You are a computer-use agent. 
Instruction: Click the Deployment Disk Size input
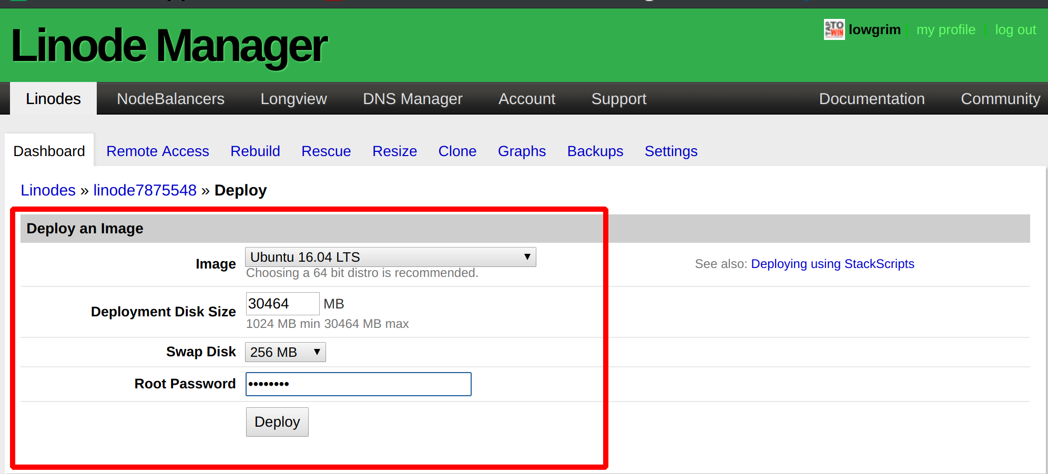[x=282, y=304]
